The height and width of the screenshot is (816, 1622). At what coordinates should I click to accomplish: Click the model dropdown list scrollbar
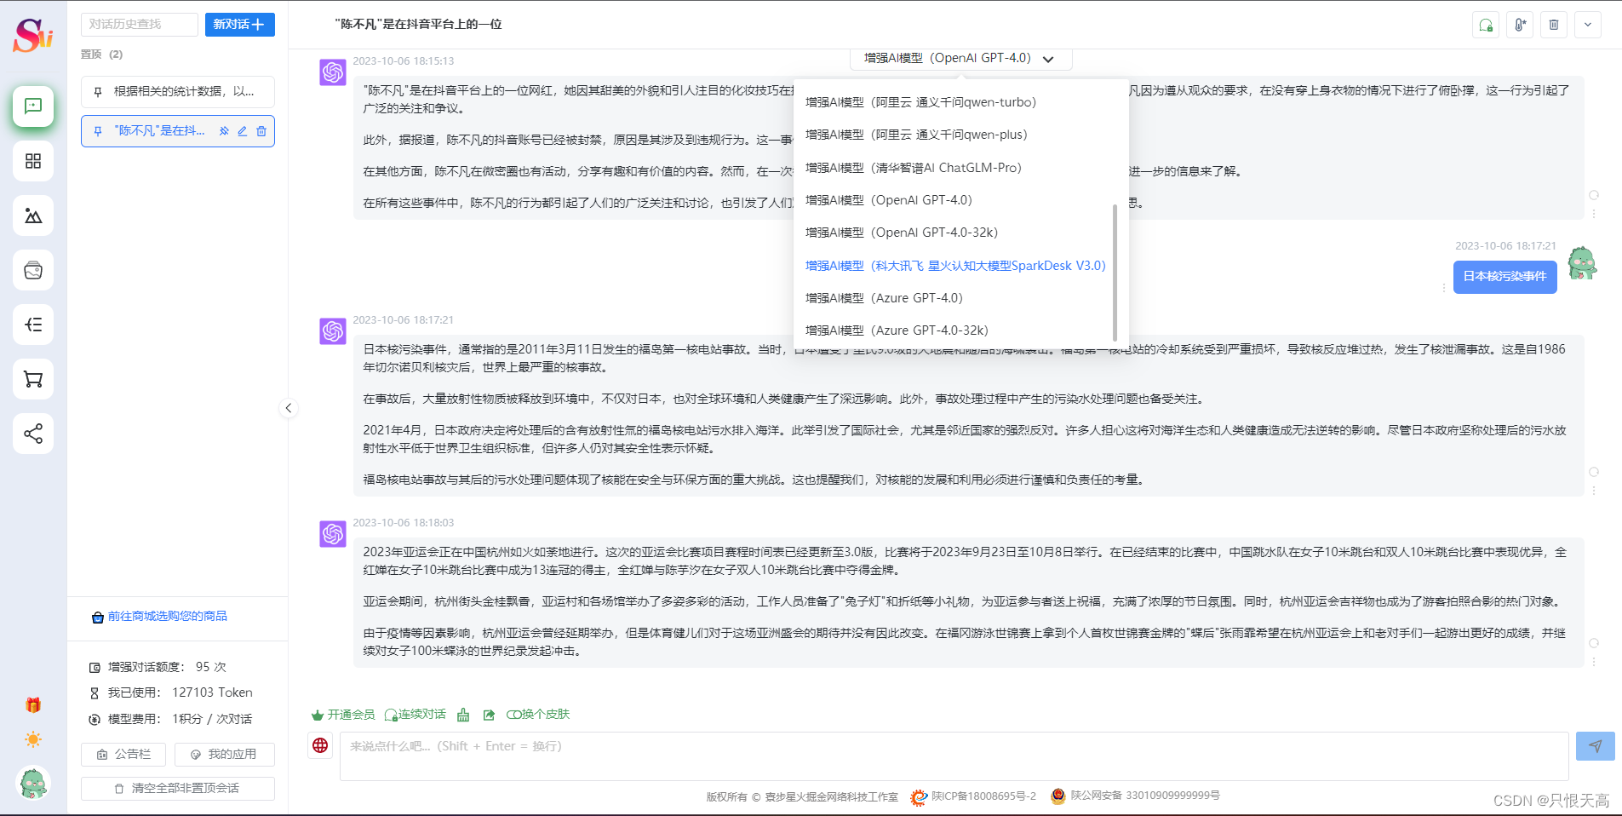1115,273
